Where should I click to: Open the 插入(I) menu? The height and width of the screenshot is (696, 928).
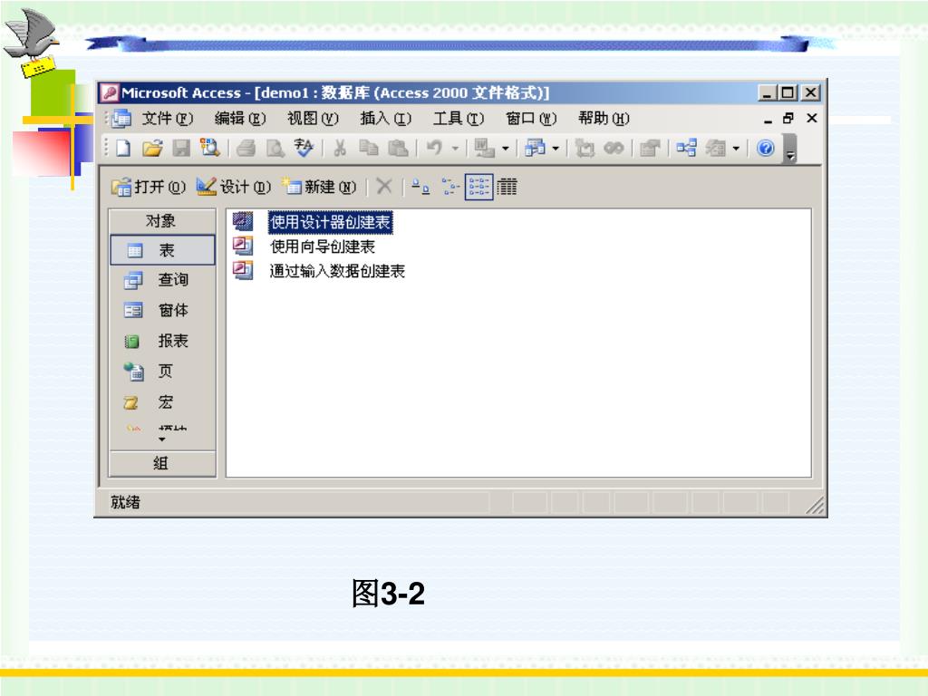(386, 119)
